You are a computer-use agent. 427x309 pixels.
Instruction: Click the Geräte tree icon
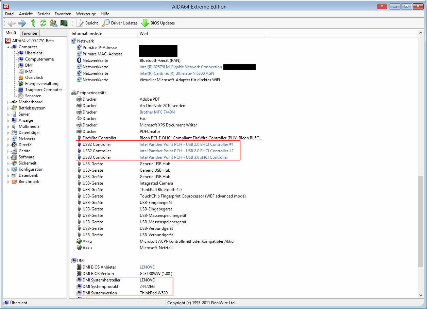(x=14, y=151)
